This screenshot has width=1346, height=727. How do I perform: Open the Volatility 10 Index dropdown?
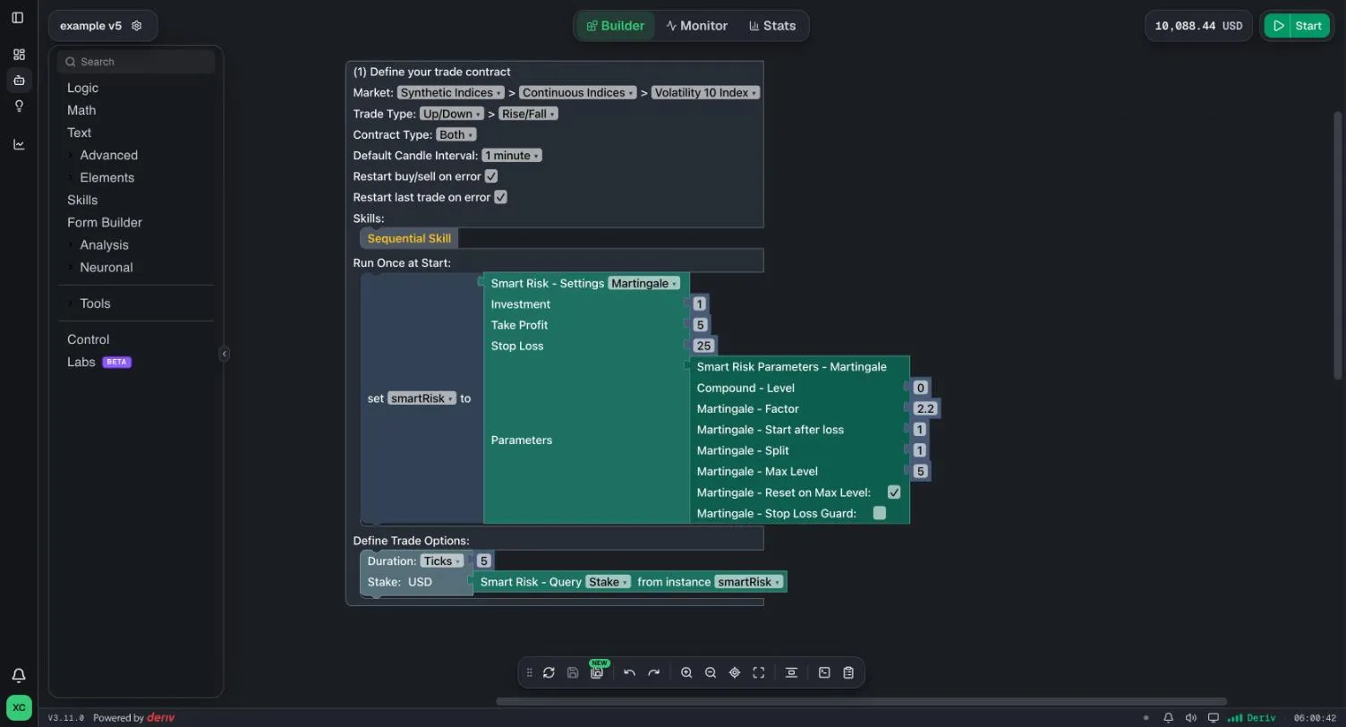click(705, 93)
